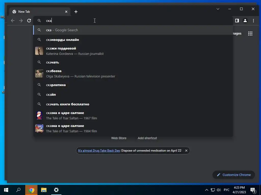The height and width of the screenshot is (195, 261).
Task: Choose suggestion 'скажи гордеевой'
Action: (133, 51)
